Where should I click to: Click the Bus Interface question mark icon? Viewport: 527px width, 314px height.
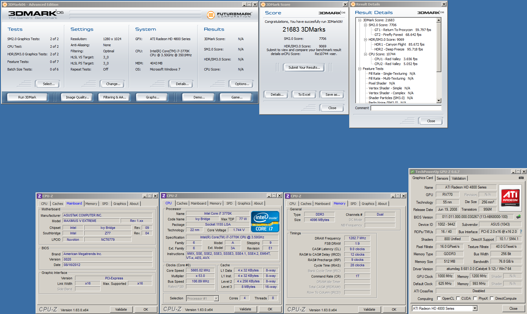521,232
